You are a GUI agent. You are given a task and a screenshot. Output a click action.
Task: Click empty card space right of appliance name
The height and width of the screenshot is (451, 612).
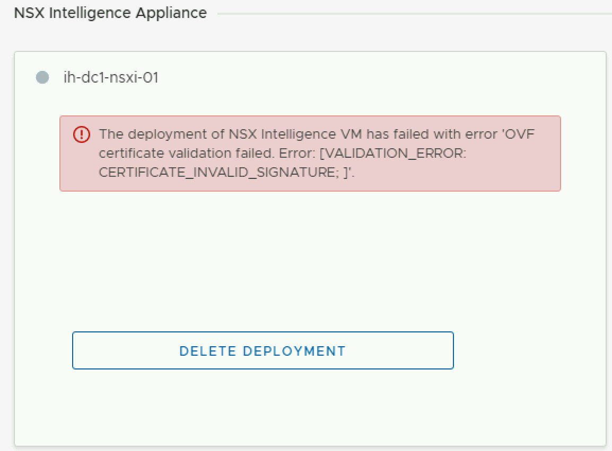point(371,78)
